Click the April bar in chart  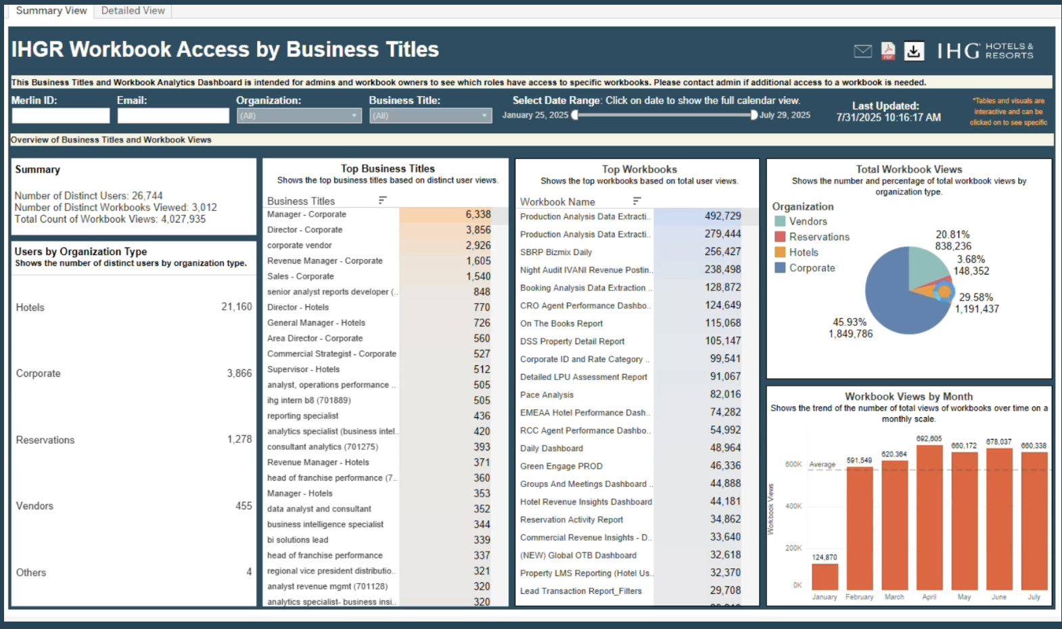pyautogui.click(x=929, y=517)
